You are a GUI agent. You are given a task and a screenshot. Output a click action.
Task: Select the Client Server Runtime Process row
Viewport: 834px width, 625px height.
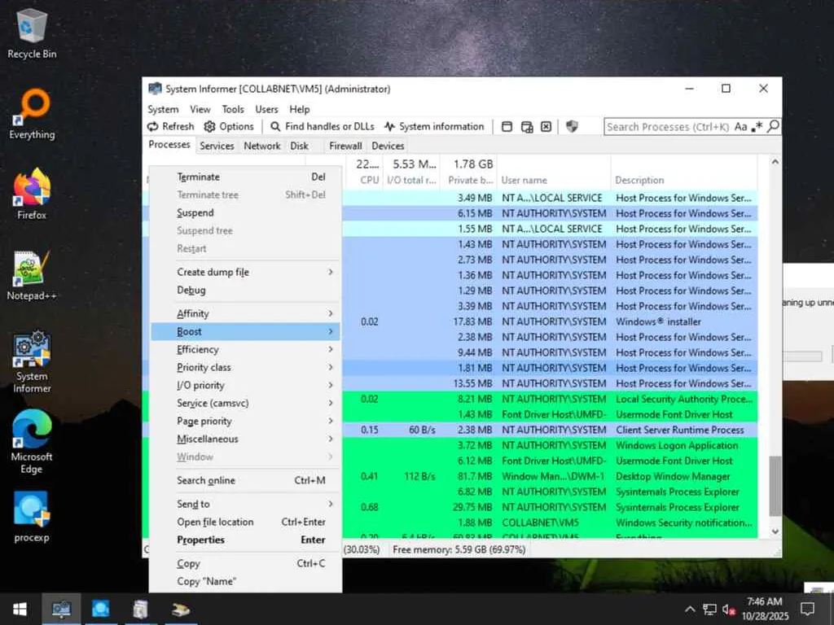click(x=551, y=430)
